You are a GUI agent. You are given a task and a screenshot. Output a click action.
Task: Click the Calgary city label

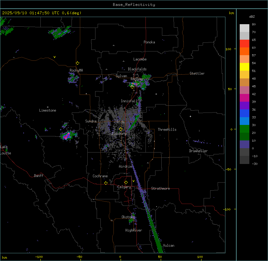[x=124, y=187]
